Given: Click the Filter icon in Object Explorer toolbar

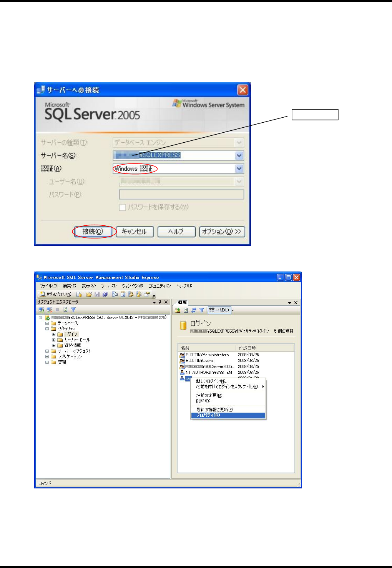Looking at the screenshot, I should [73, 310].
